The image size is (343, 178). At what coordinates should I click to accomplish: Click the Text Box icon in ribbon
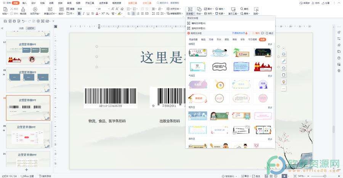point(190,9)
